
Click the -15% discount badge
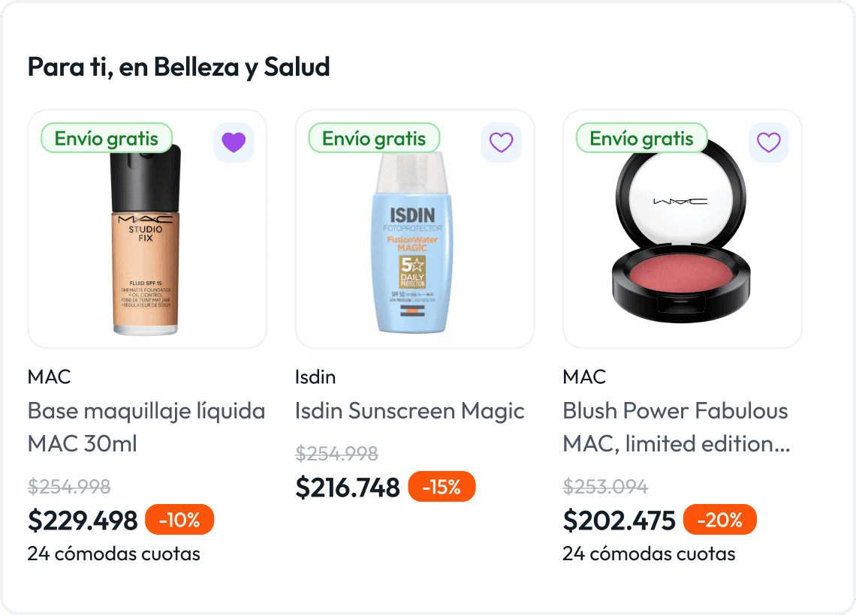442,486
